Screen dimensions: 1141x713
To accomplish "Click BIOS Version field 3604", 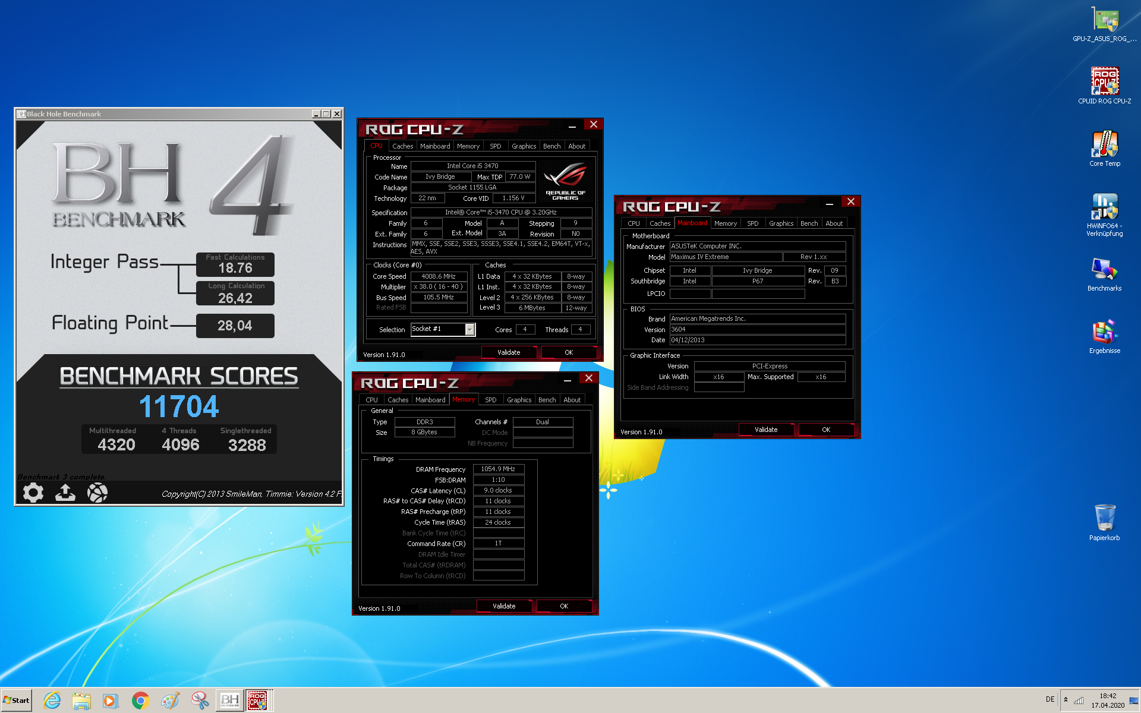I will [x=758, y=329].
